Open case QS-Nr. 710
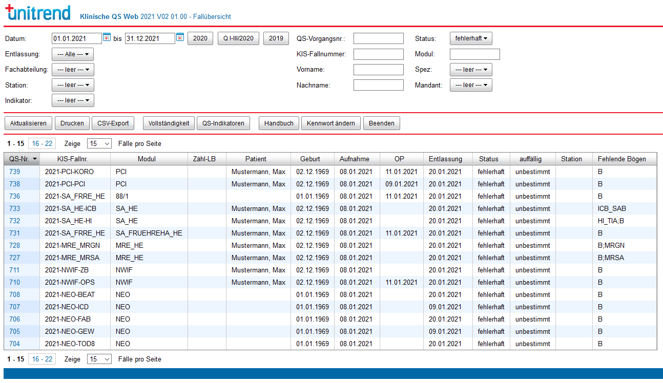The image size is (663, 383). click(15, 282)
